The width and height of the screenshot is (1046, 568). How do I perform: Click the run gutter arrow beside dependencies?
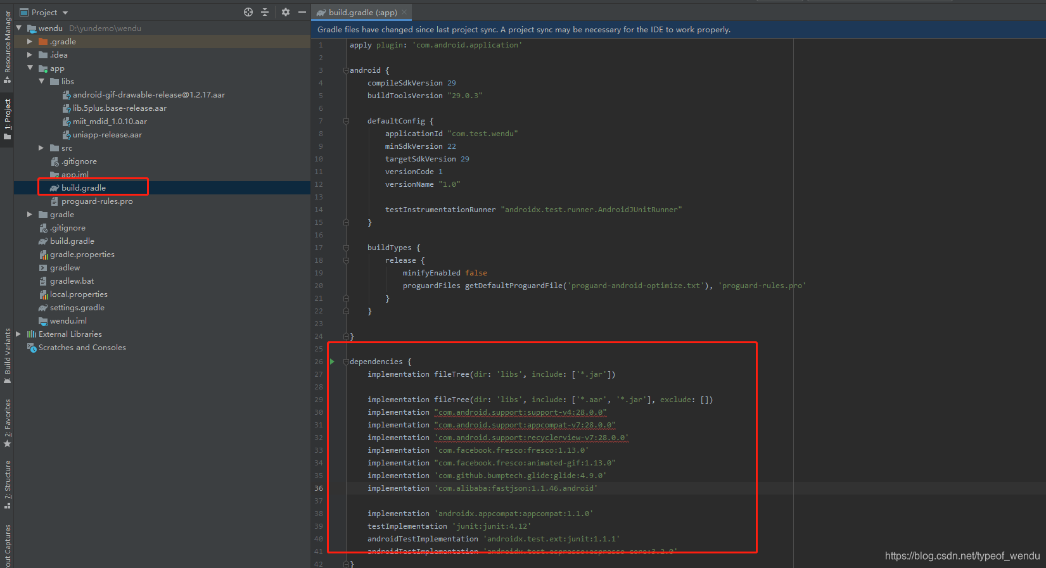click(332, 362)
